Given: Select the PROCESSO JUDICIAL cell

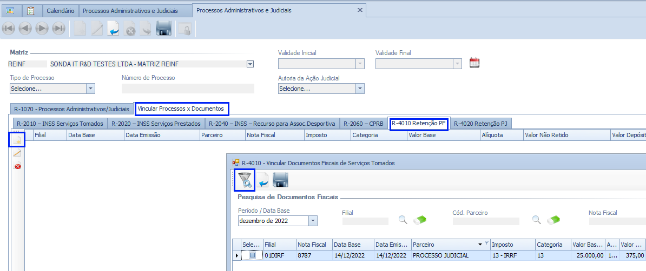Looking at the screenshot, I should point(451,255).
